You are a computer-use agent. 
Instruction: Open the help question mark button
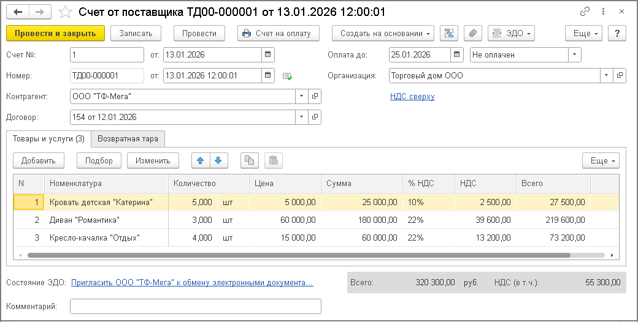pos(617,33)
